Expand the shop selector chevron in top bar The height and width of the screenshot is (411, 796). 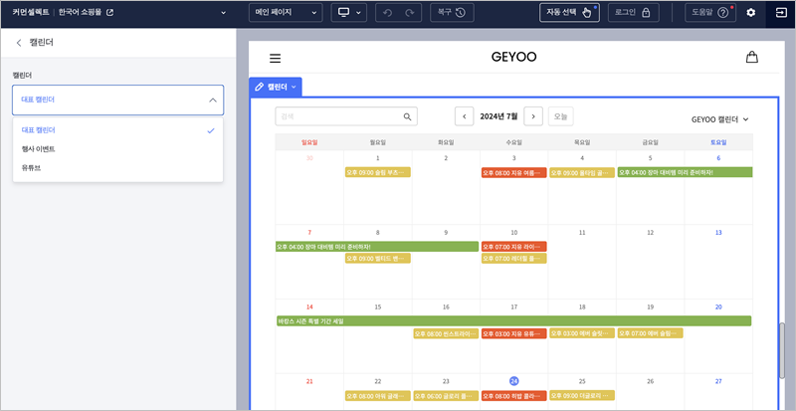coord(223,13)
